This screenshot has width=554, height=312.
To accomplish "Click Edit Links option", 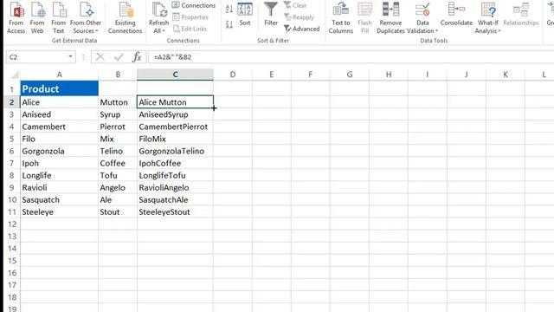I will pyautogui.click(x=190, y=29).
